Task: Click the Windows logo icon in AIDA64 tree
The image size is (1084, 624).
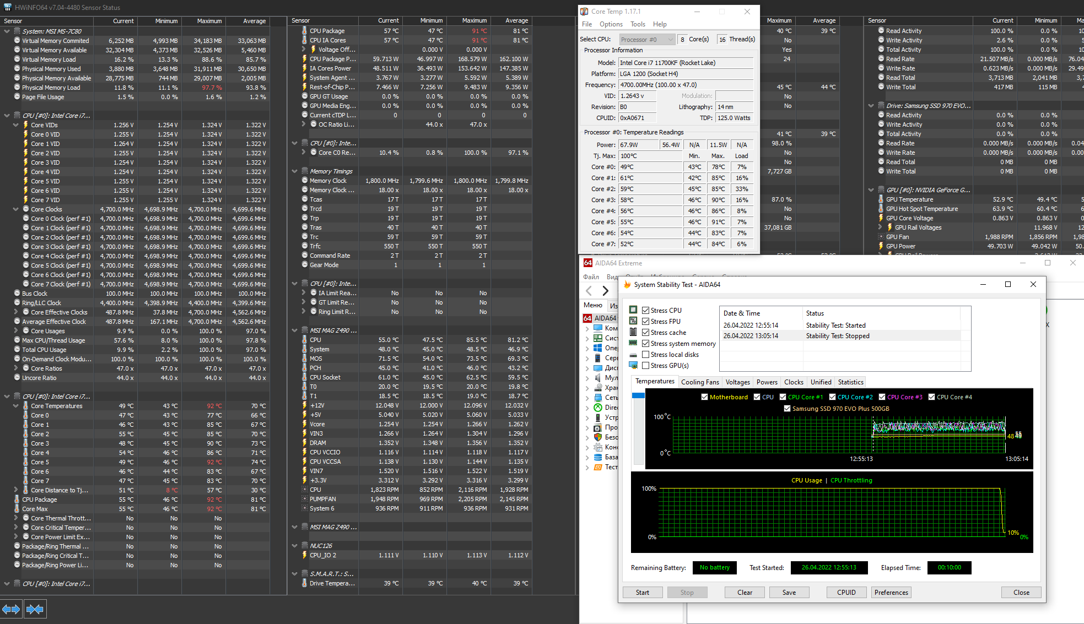Action: tap(597, 348)
